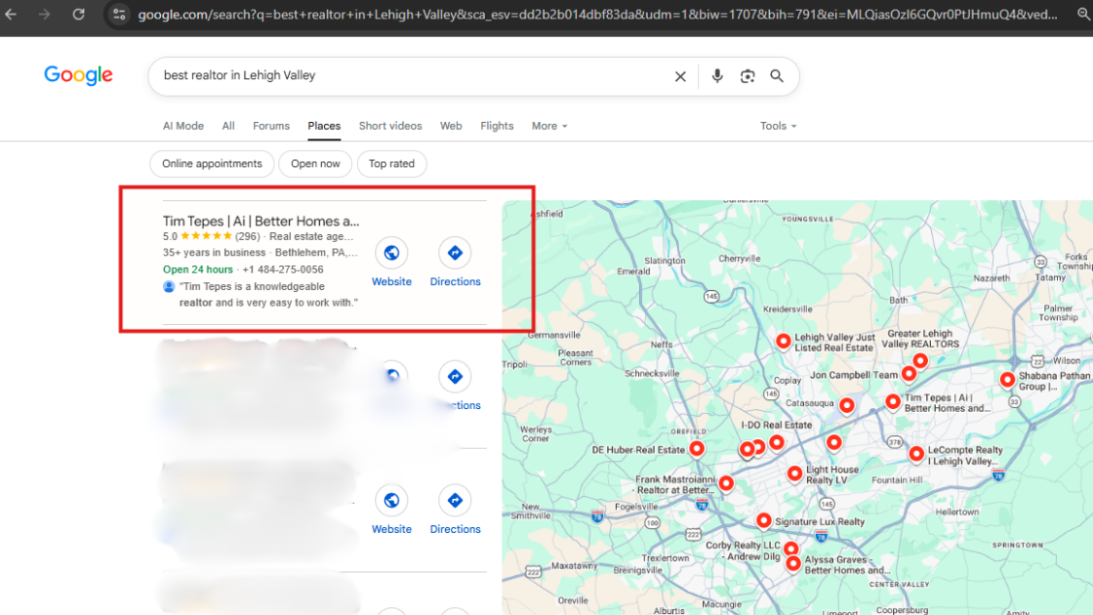
Task: Switch to the All results tab
Action: coord(228,126)
